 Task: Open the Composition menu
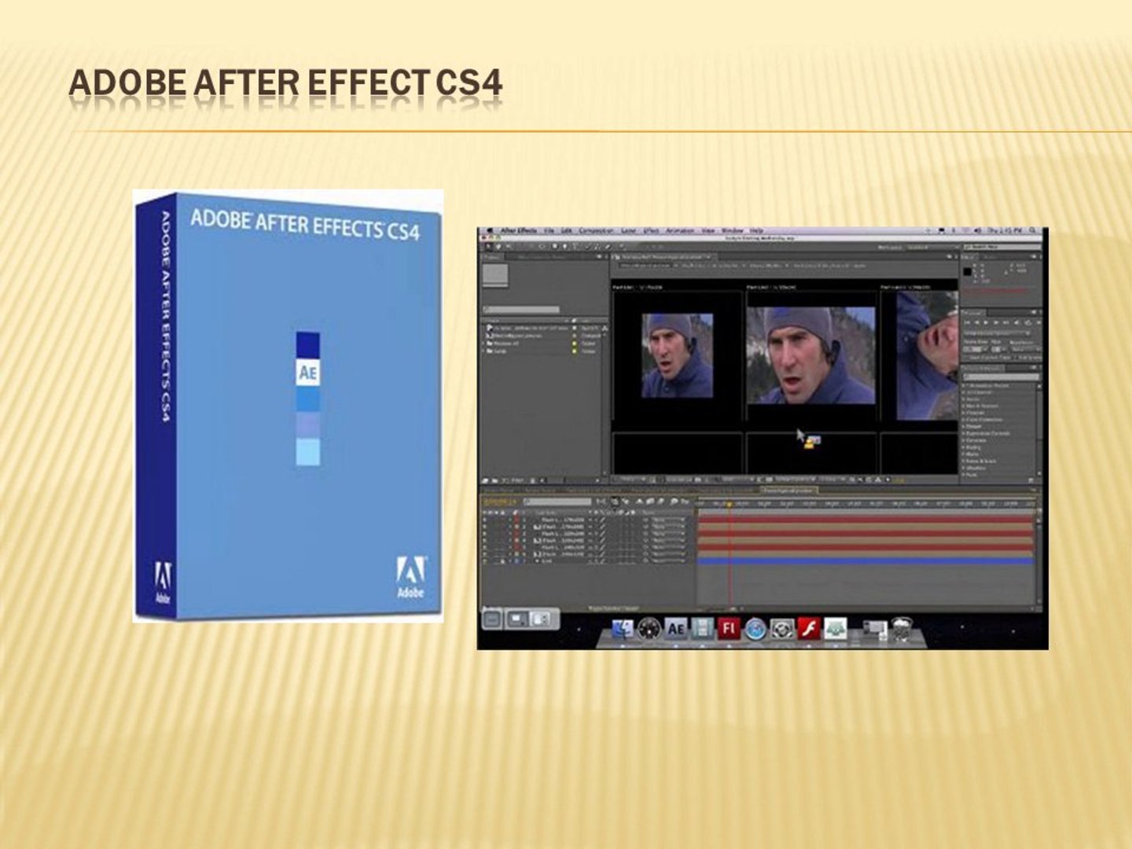(596, 231)
